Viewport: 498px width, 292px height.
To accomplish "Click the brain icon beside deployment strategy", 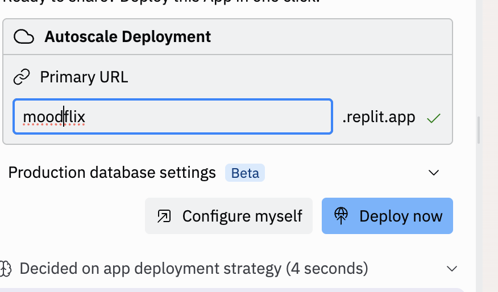I will coord(6,269).
